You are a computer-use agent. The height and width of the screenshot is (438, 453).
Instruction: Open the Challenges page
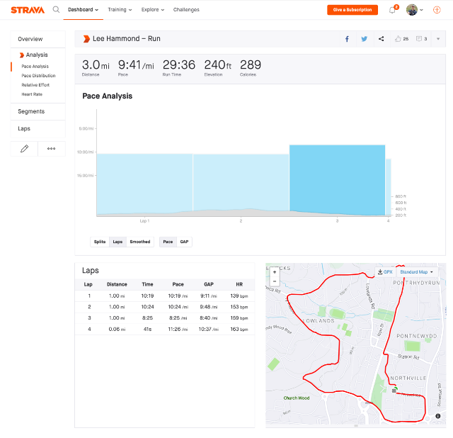(x=186, y=10)
